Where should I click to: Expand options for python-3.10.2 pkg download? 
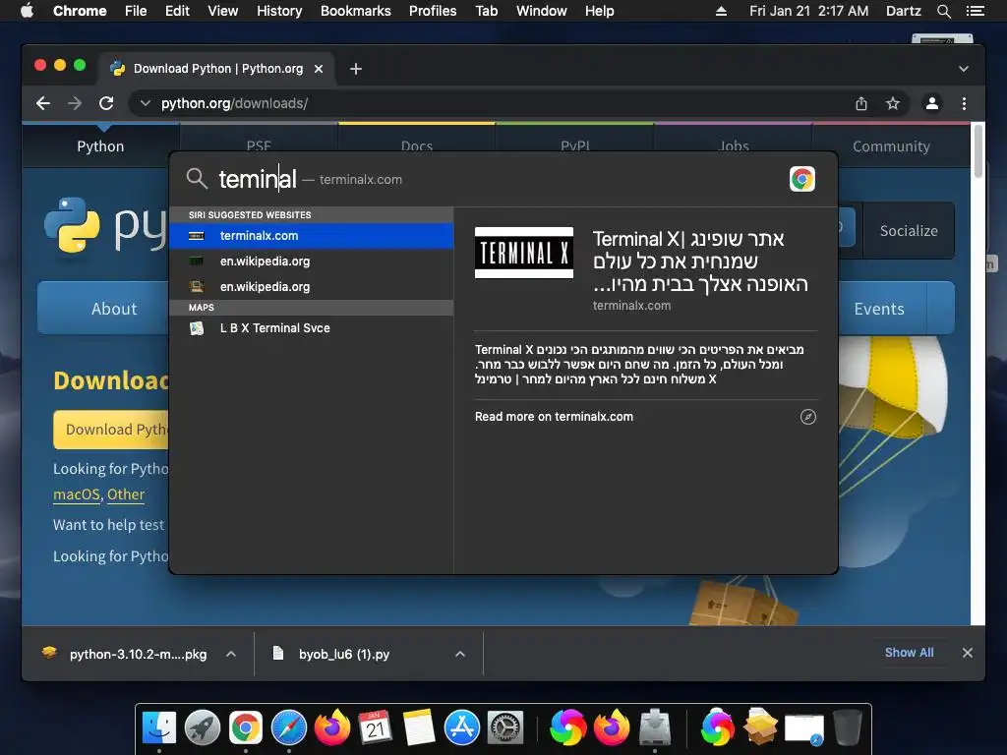pos(231,654)
